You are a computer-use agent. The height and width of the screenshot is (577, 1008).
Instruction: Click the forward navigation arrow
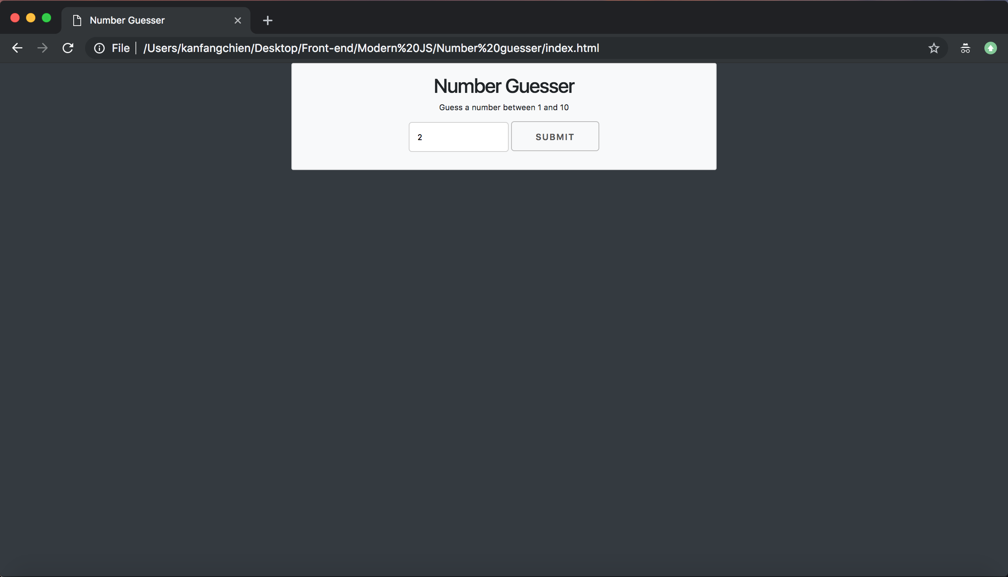click(x=43, y=48)
